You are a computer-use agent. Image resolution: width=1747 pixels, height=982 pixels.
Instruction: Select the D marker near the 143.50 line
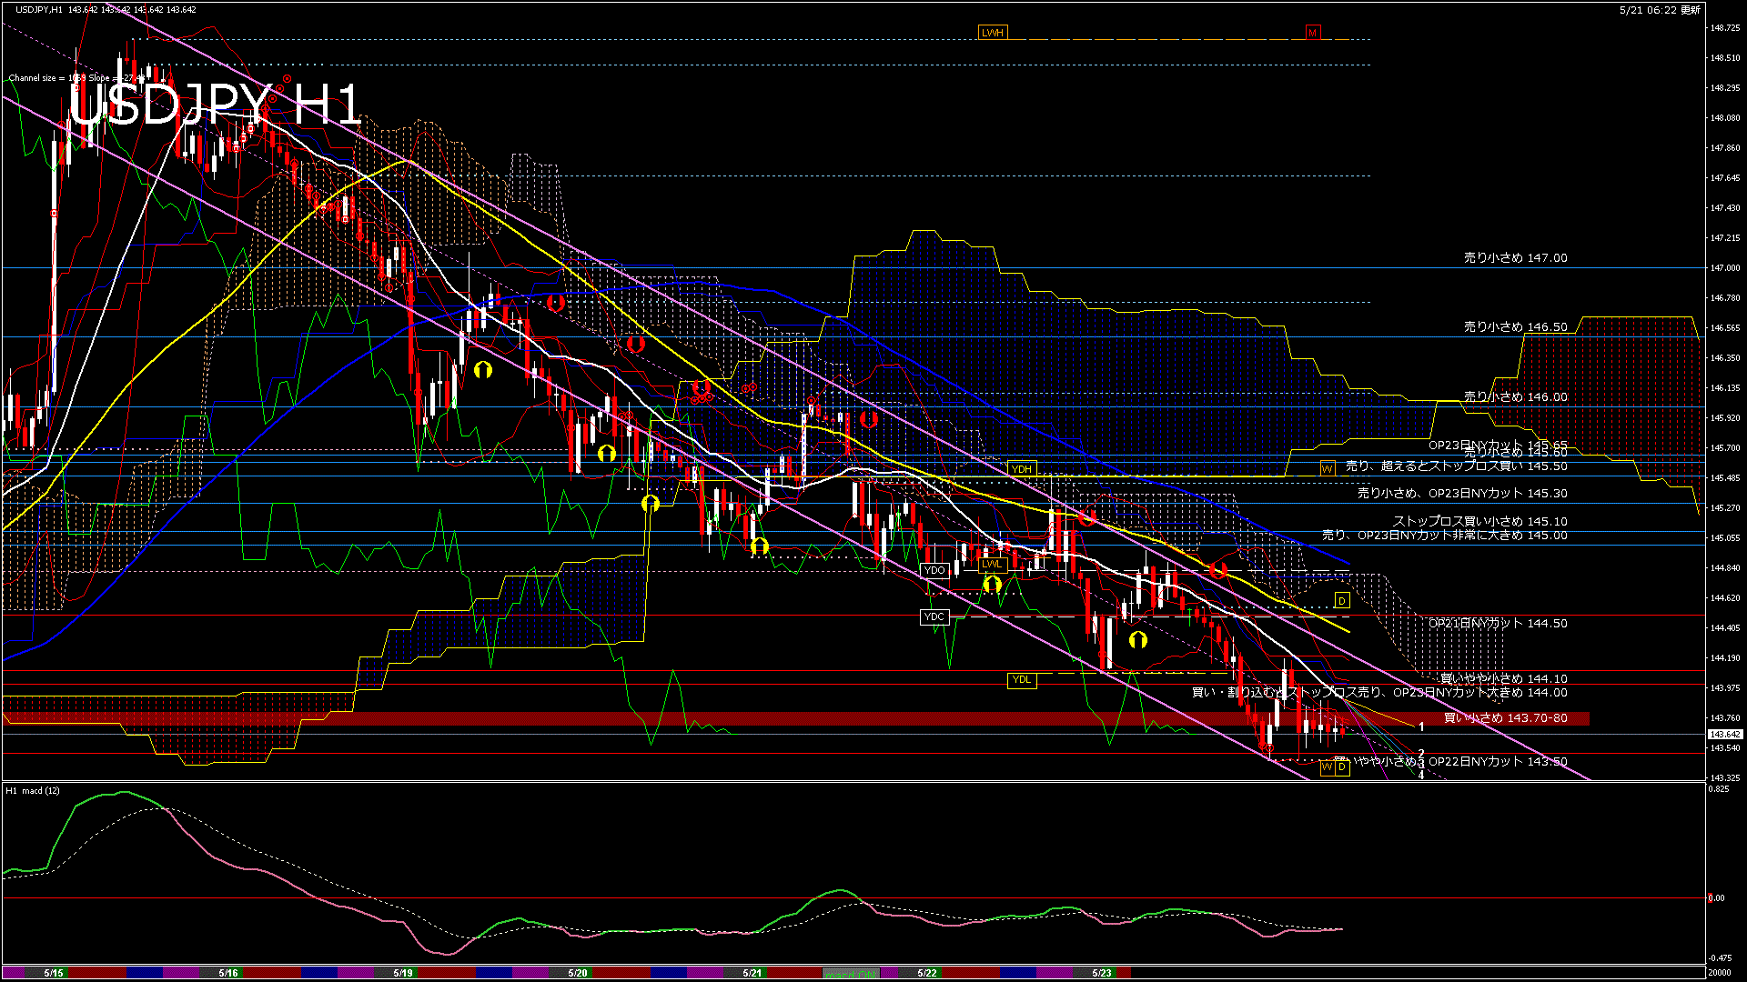pyautogui.click(x=1341, y=767)
